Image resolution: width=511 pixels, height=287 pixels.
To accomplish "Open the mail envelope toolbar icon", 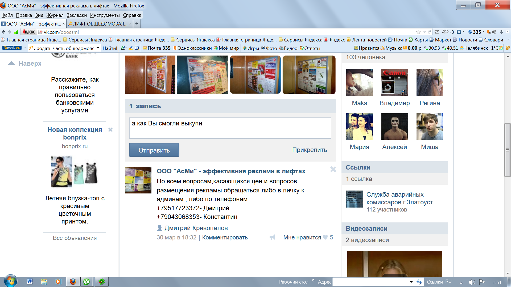I will coord(437,32).
